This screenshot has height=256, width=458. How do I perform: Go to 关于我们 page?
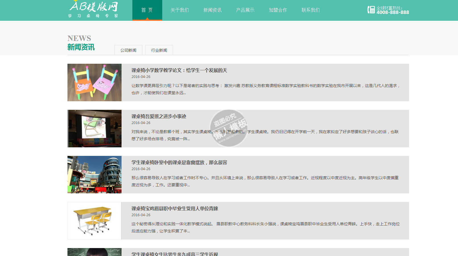180,10
